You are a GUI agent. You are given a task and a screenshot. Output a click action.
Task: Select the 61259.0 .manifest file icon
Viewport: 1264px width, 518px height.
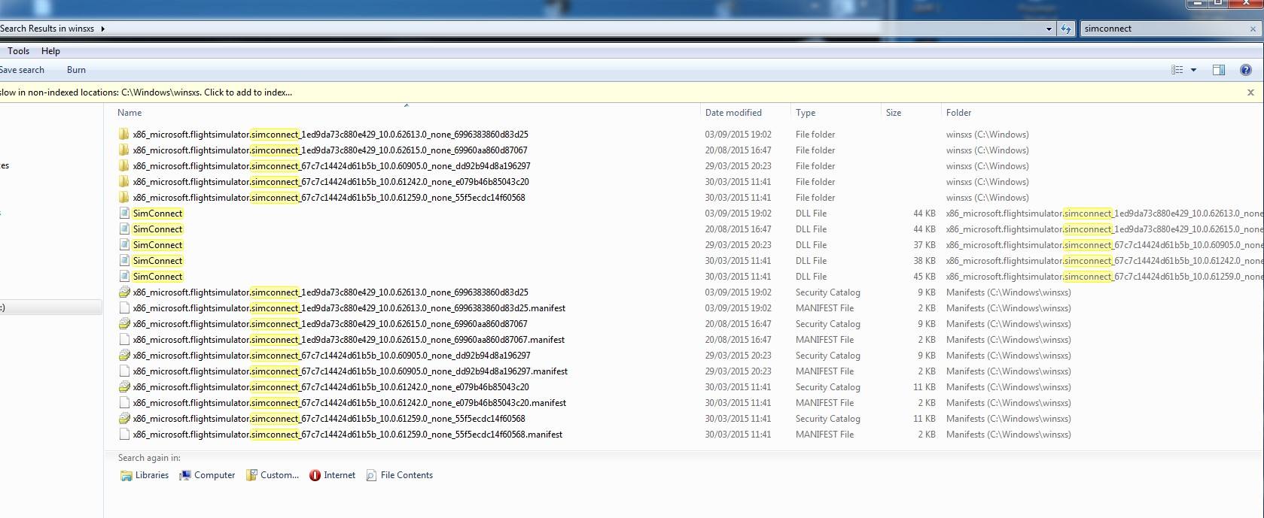point(124,435)
